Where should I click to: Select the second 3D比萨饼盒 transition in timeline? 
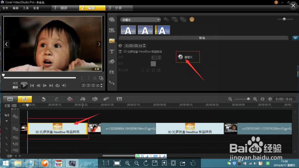[x=190, y=129]
